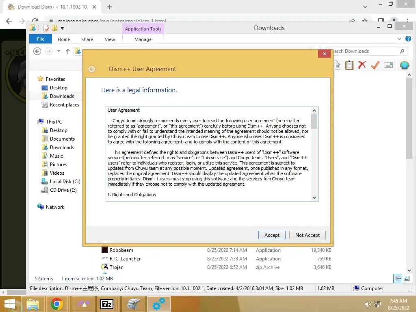Select the Application Tools contextual tab
416x312 pixels.
(143, 29)
